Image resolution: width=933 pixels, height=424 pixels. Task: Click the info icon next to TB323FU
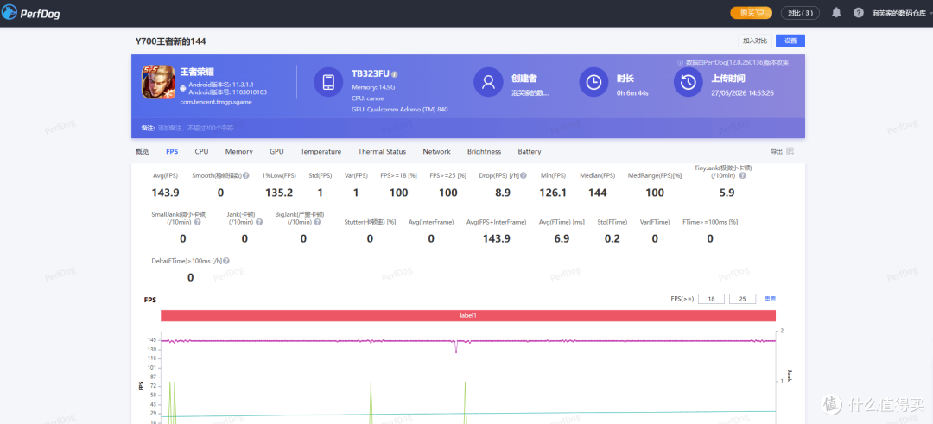(x=394, y=74)
